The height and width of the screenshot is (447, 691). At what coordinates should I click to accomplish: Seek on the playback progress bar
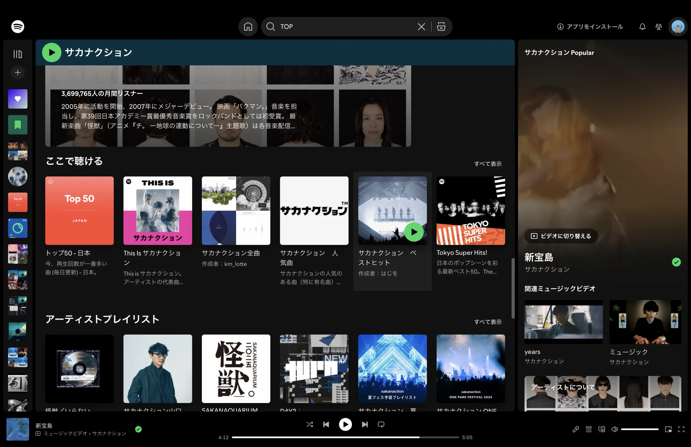(x=345, y=437)
